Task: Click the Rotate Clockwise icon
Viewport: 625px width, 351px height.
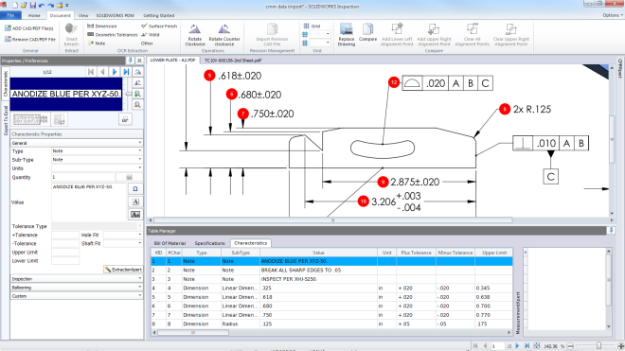Action: tap(195, 29)
